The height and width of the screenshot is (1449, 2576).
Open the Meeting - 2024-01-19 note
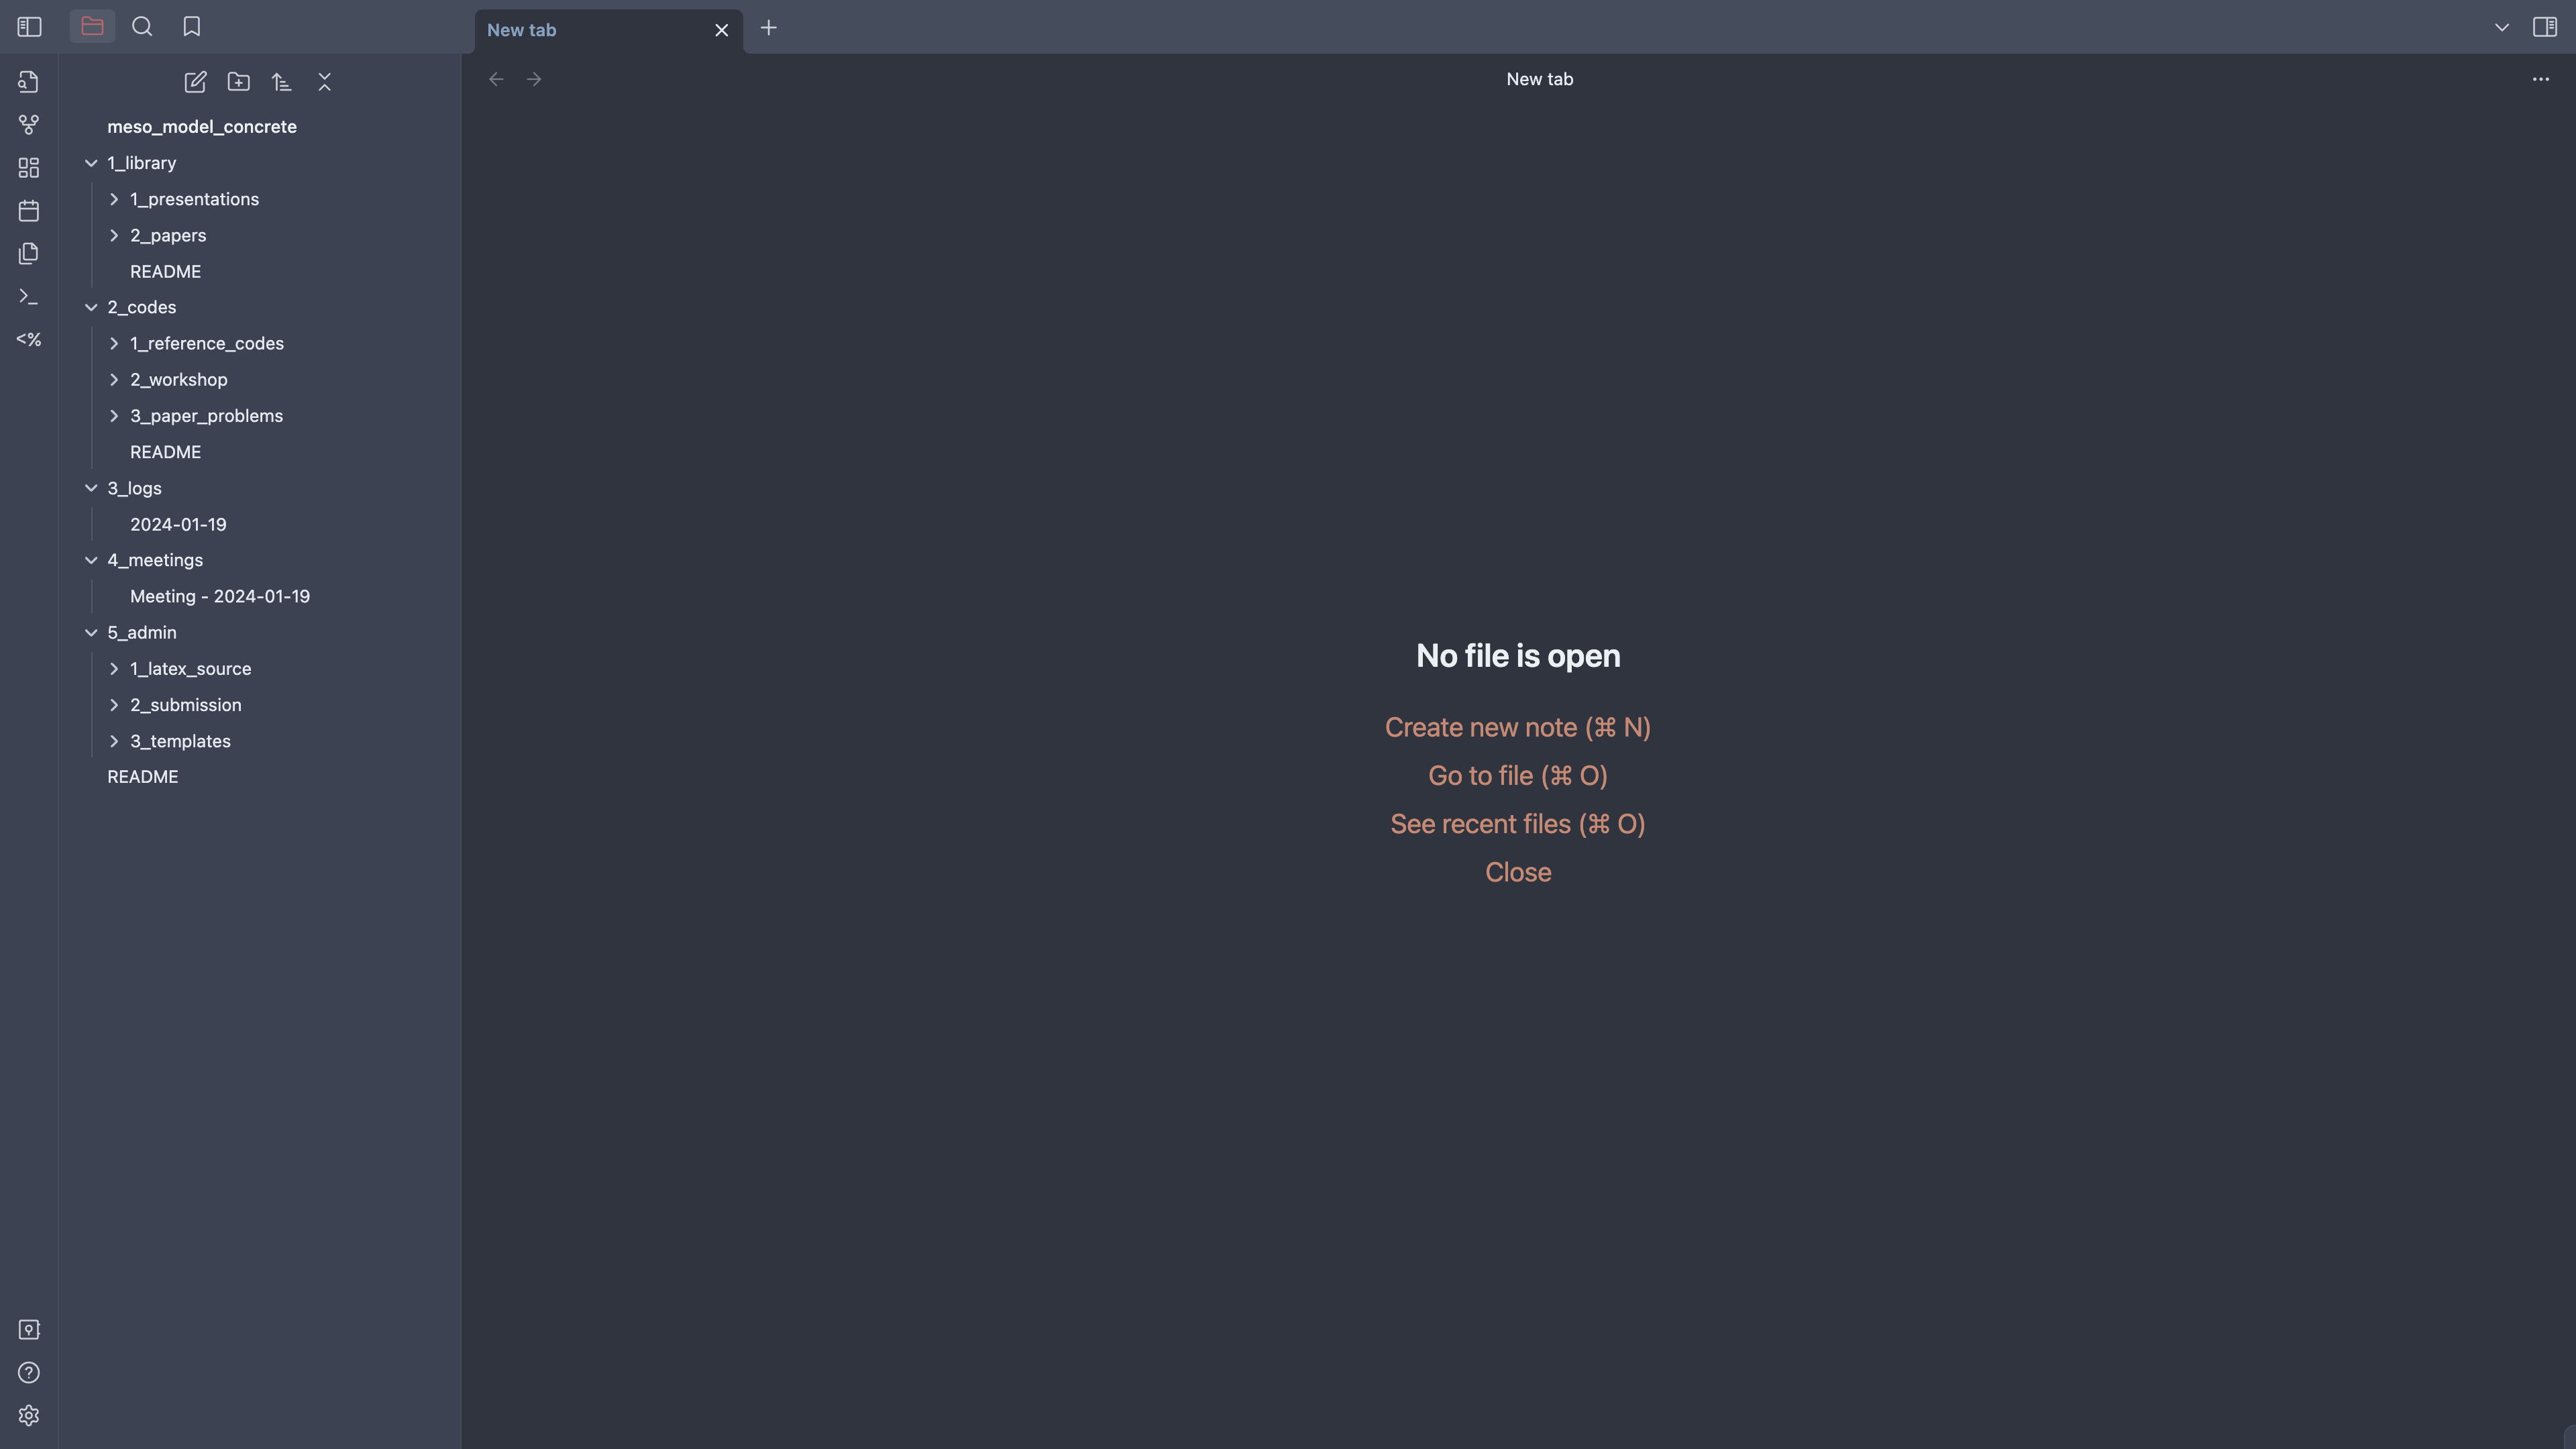click(220, 596)
